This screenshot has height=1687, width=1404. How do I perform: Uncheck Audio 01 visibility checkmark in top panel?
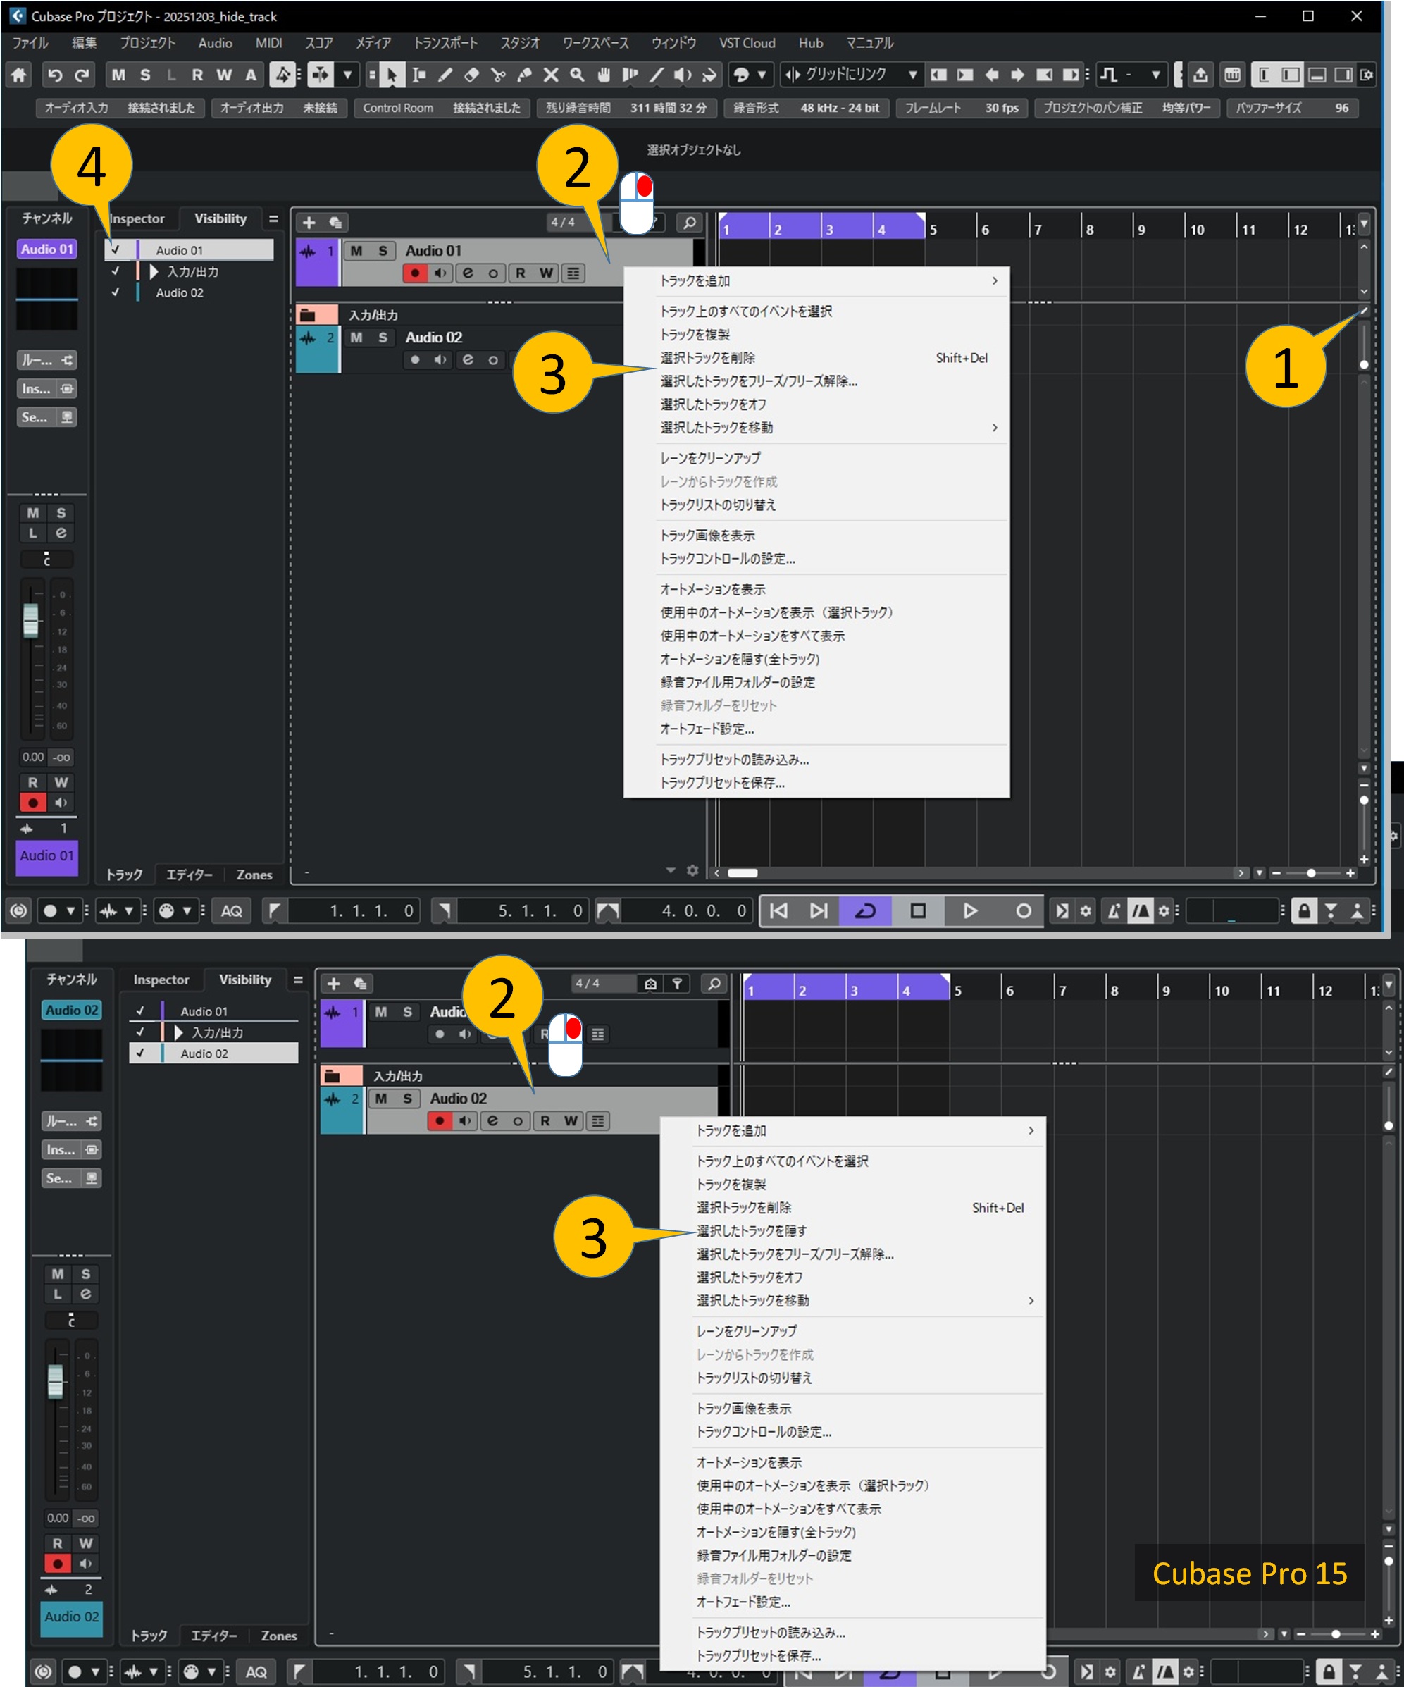coord(116,250)
